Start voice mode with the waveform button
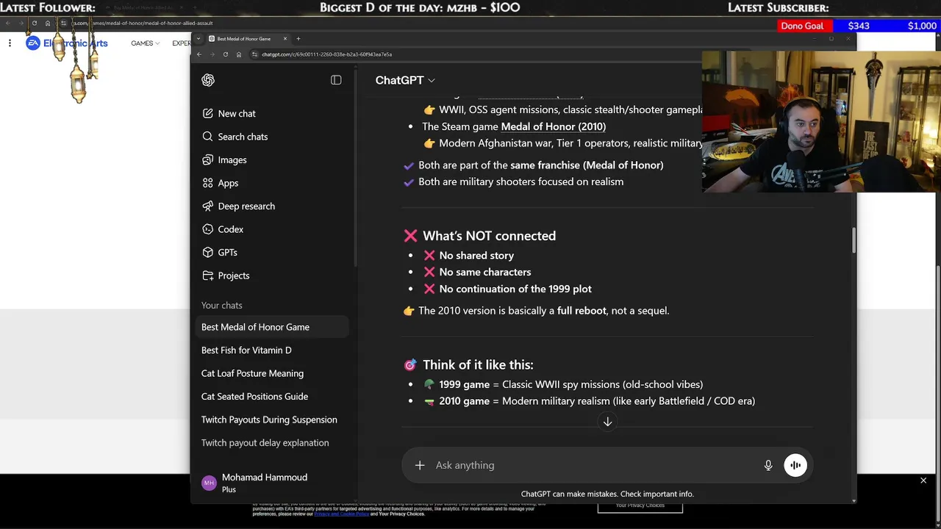The image size is (941, 529). pyautogui.click(x=795, y=465)
